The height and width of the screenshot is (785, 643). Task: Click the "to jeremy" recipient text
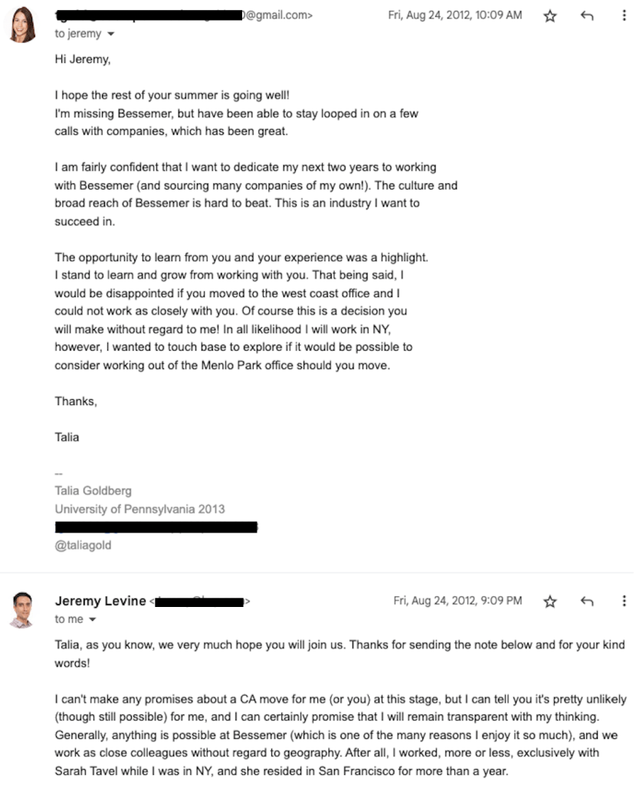click(x=77, y=35)
